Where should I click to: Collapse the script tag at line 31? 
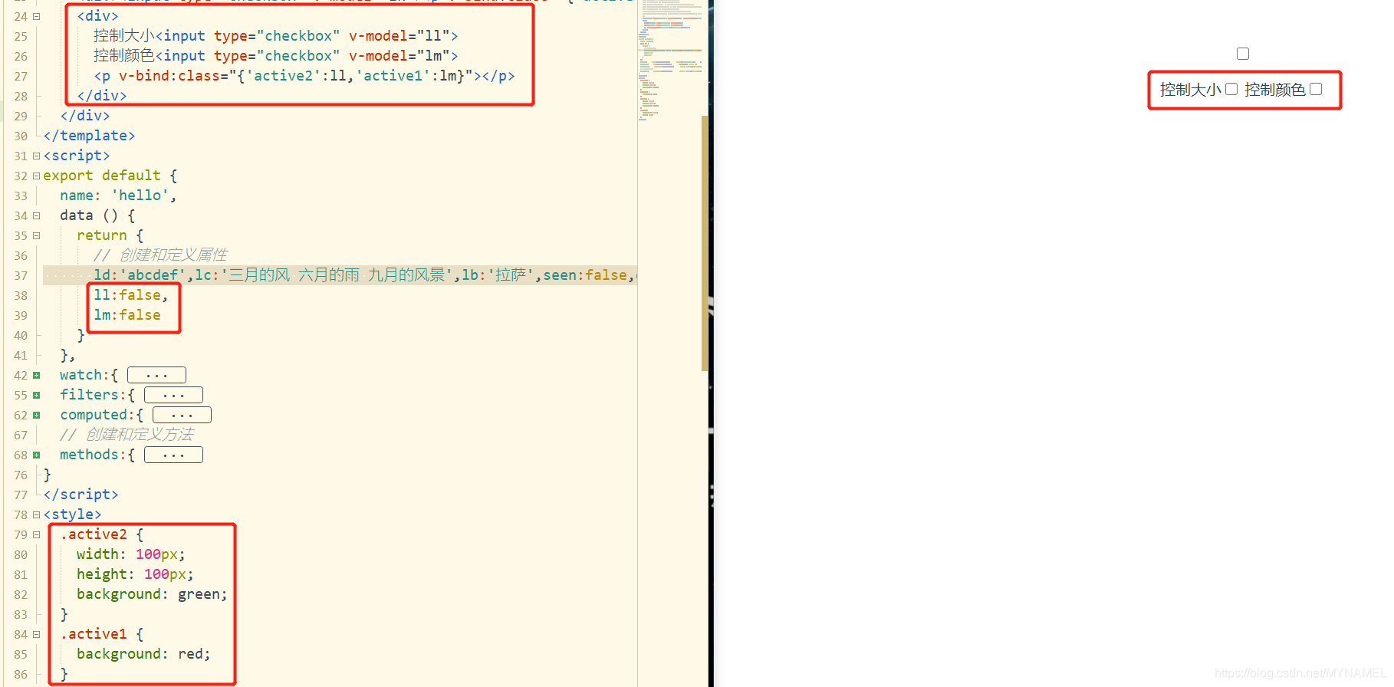(x=36, y=156)
